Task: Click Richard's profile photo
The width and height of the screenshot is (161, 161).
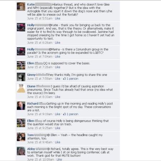Action: click(x=21, y=106)
